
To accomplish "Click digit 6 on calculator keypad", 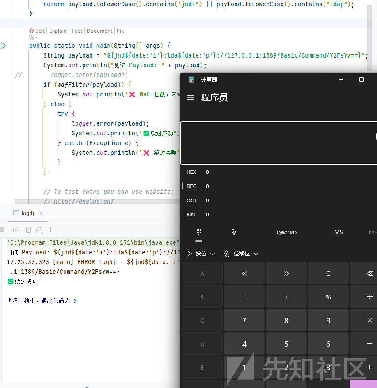I will tap(328, 344).
